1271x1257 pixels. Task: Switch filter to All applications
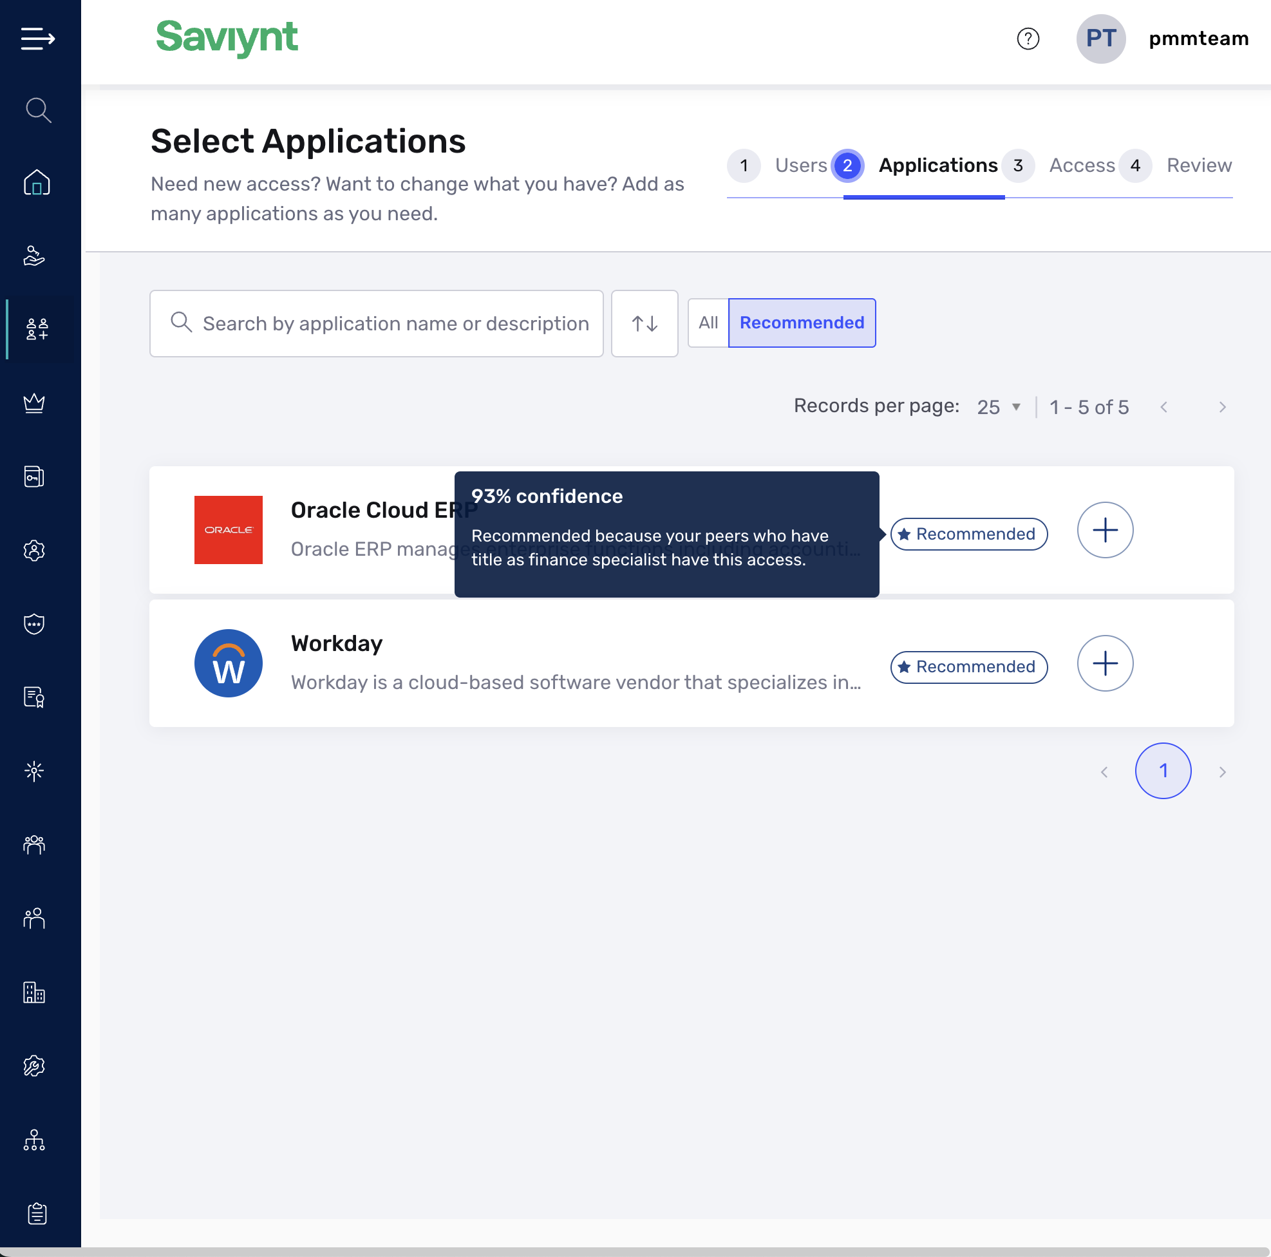tap(708, 323)
